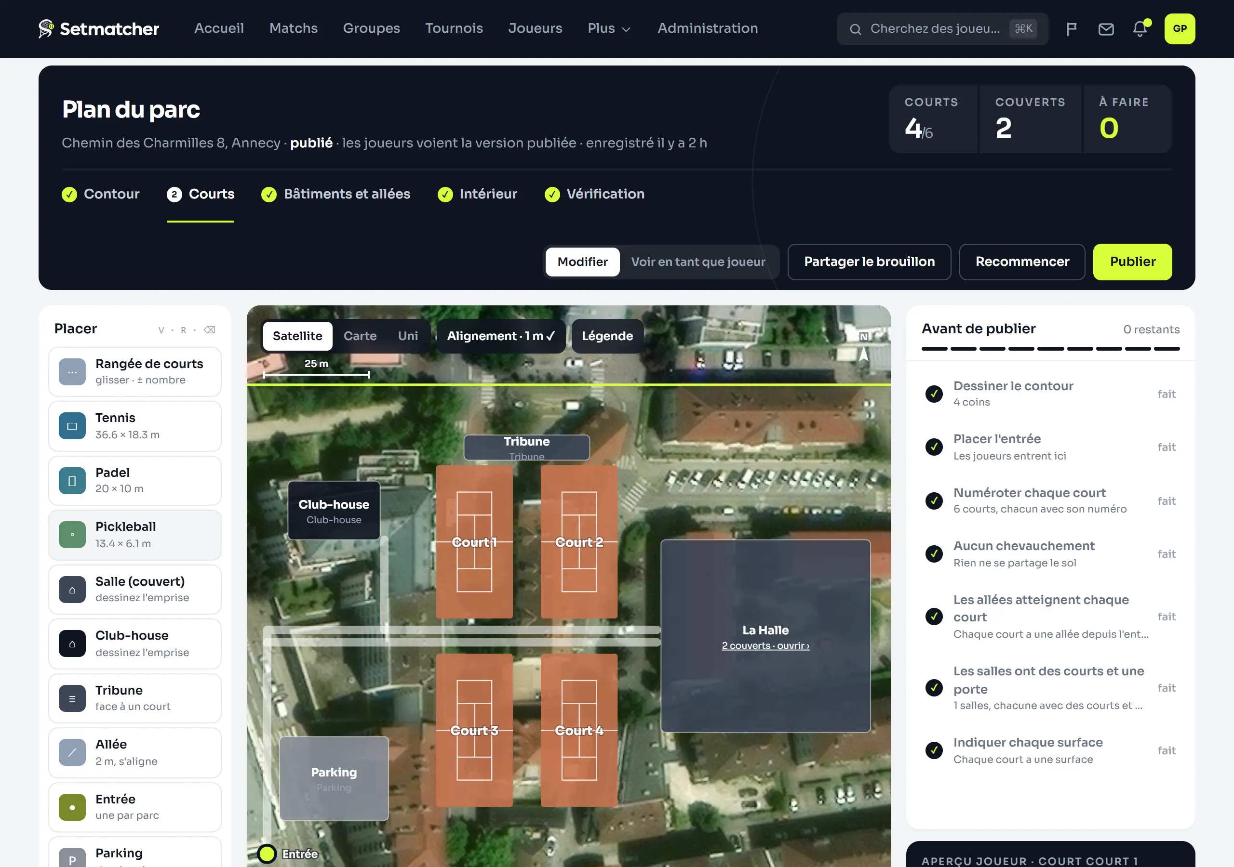Open the notifications bell
Screen dimensions: 1234x867
1140,29
